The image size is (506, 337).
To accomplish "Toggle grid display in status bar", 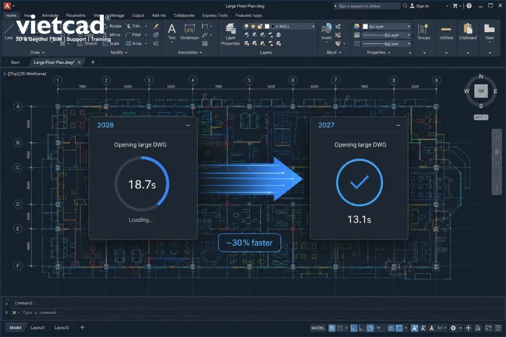I will (332, 328).
